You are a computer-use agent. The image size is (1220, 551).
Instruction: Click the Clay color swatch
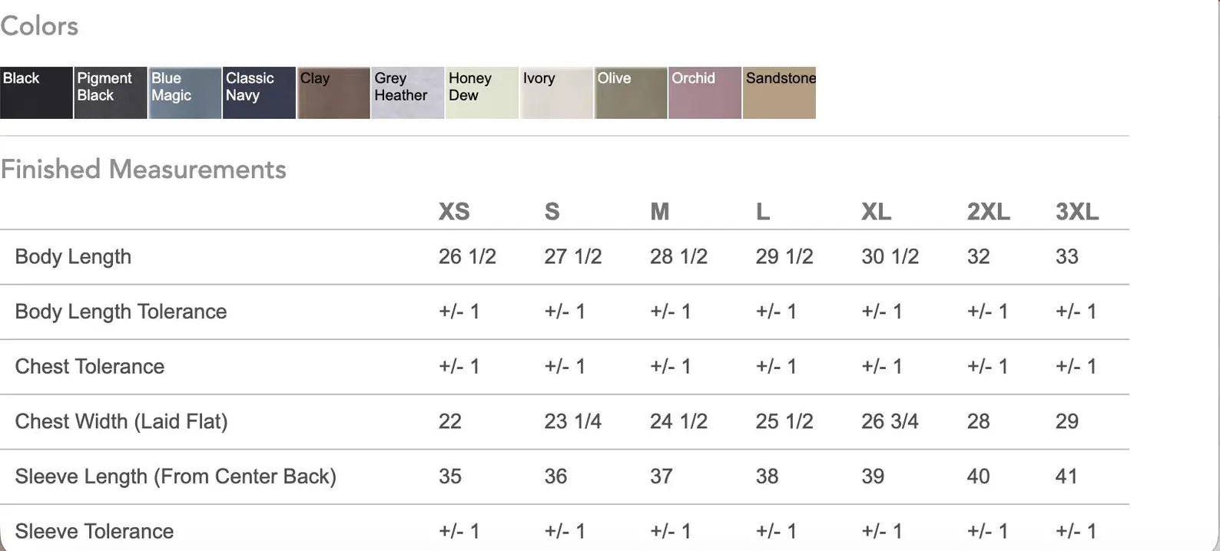click(333, 93)
